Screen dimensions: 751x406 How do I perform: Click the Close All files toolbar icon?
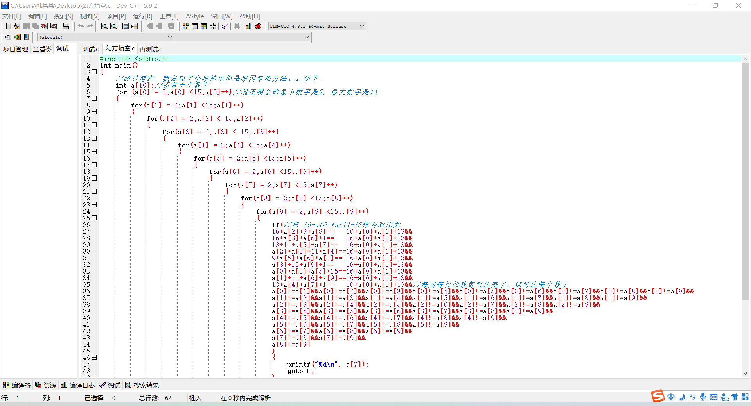coord(54,26)
